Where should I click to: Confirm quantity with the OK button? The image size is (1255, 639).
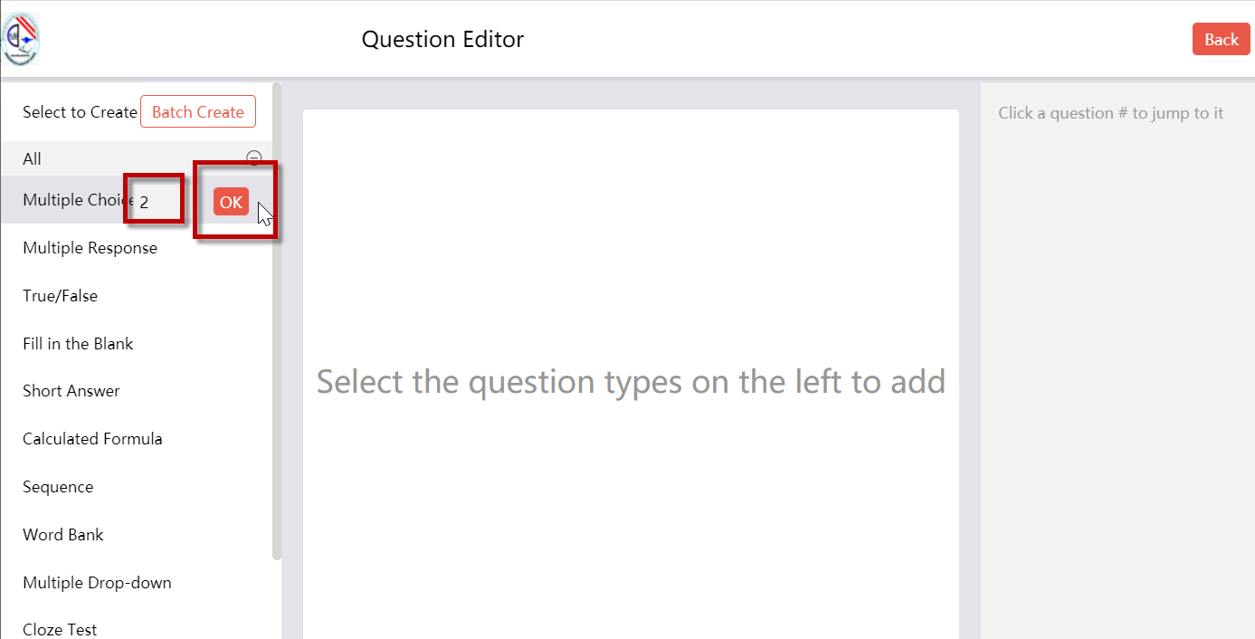coord(231,202)
